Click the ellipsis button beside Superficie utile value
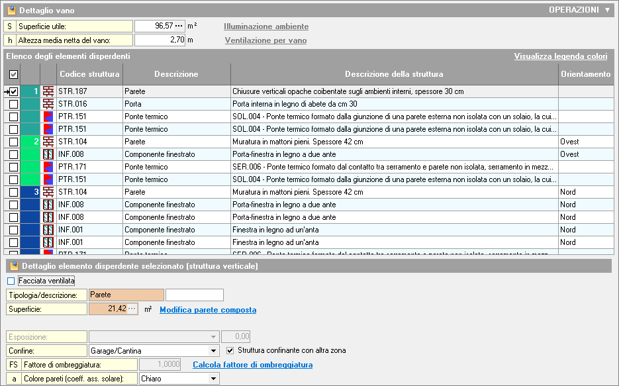619x386 pixels. coord(179,26)
